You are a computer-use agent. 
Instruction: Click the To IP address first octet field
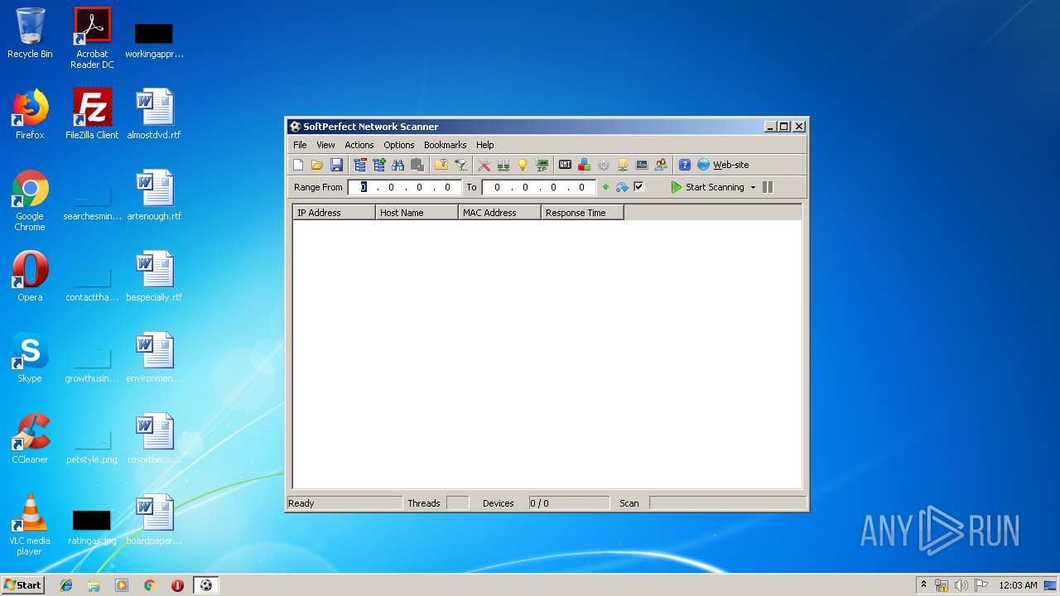pos(497,187)
